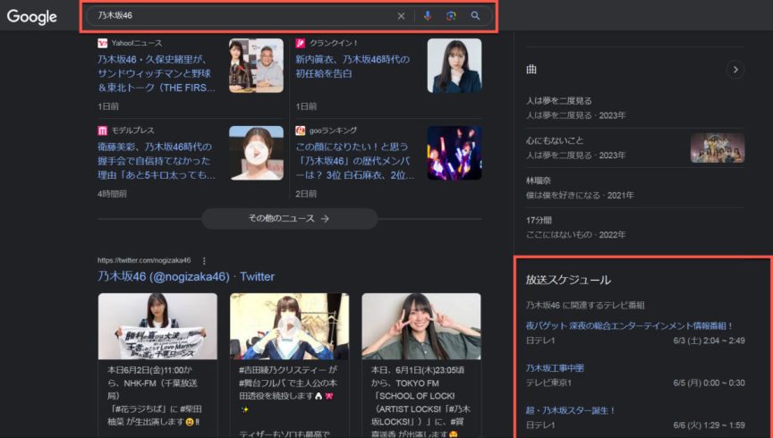Open the SCHOOL OF LOCK! tweet text

coord(420,401)
